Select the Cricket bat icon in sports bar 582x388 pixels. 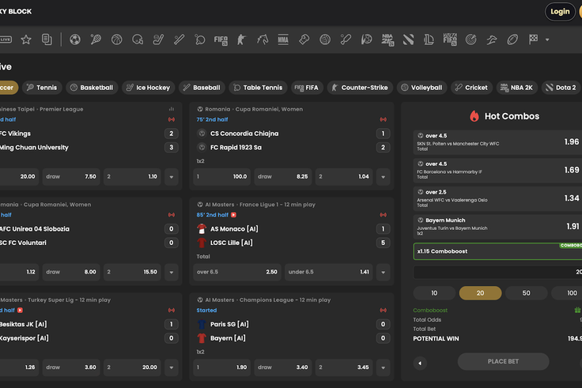pos(346,40)
